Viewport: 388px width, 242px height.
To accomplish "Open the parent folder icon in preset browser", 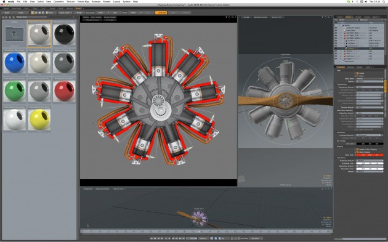I will point(15,34).
